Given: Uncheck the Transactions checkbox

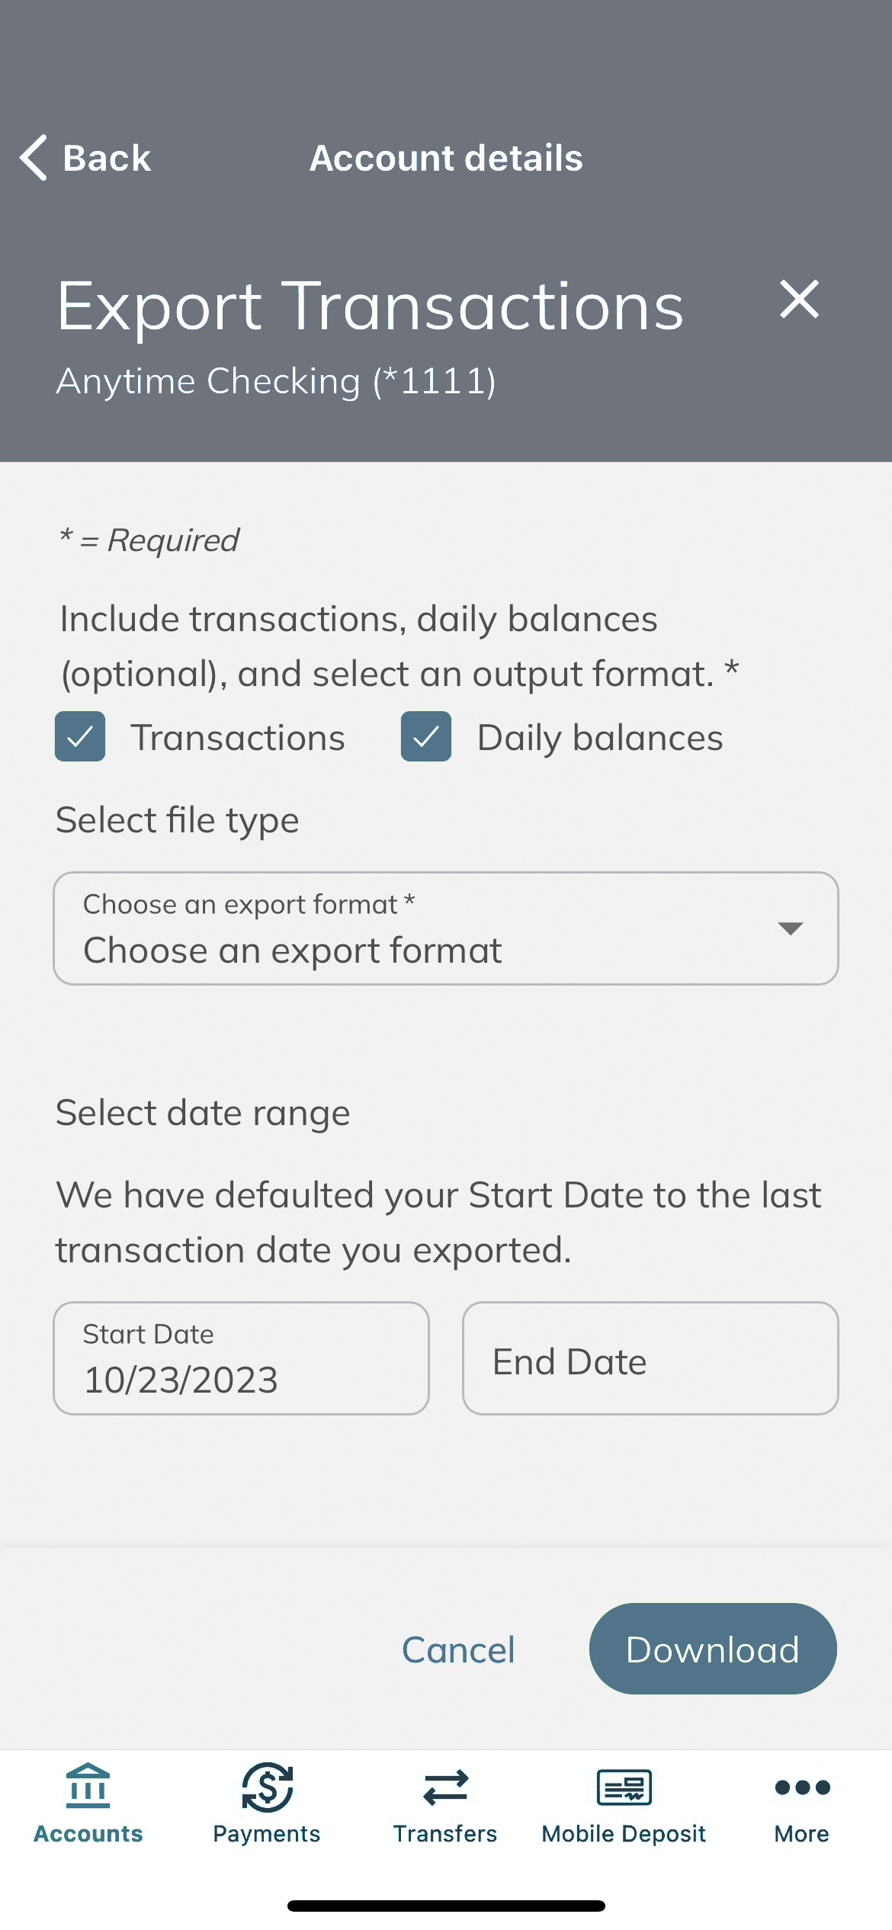Looking at the screenshot, I should tap(80, 736).
